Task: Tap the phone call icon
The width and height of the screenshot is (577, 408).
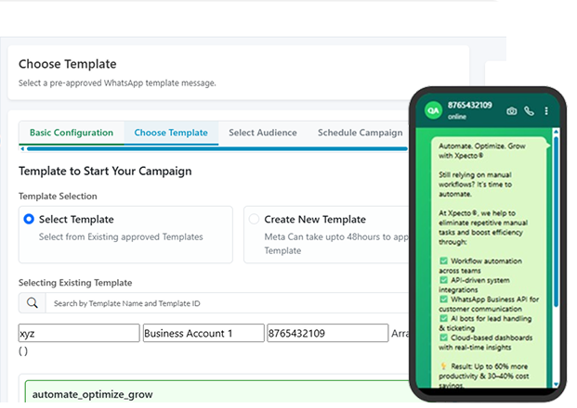Action: tap(529, 111)
